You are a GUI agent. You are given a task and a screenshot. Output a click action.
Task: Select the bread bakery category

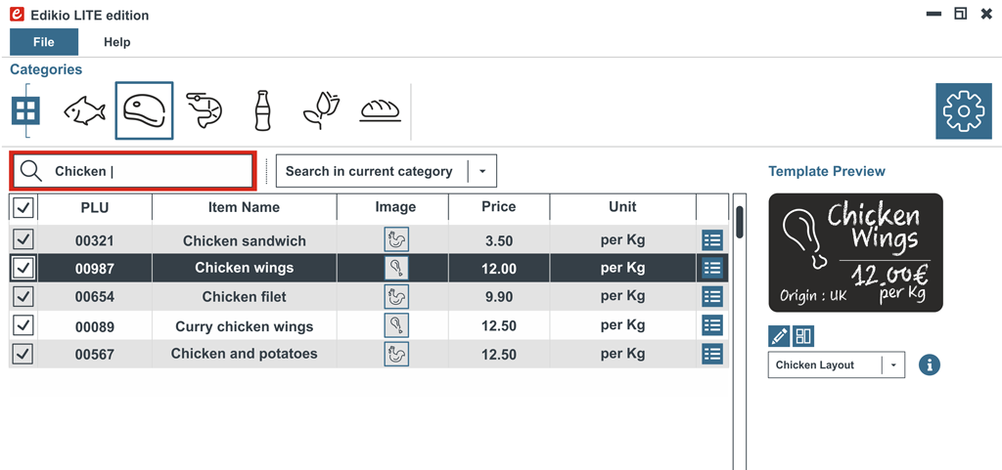point(381,110)
